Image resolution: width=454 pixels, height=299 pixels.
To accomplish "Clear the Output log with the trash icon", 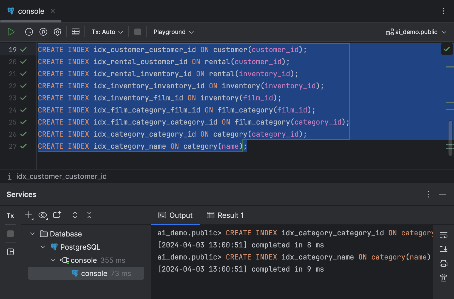I will (444, 278).
